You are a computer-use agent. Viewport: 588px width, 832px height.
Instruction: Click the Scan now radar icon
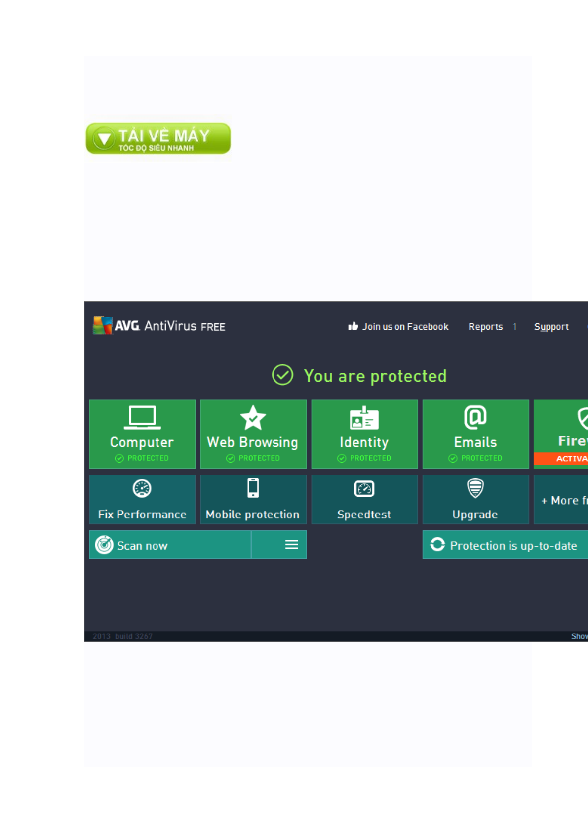[104, 545]
